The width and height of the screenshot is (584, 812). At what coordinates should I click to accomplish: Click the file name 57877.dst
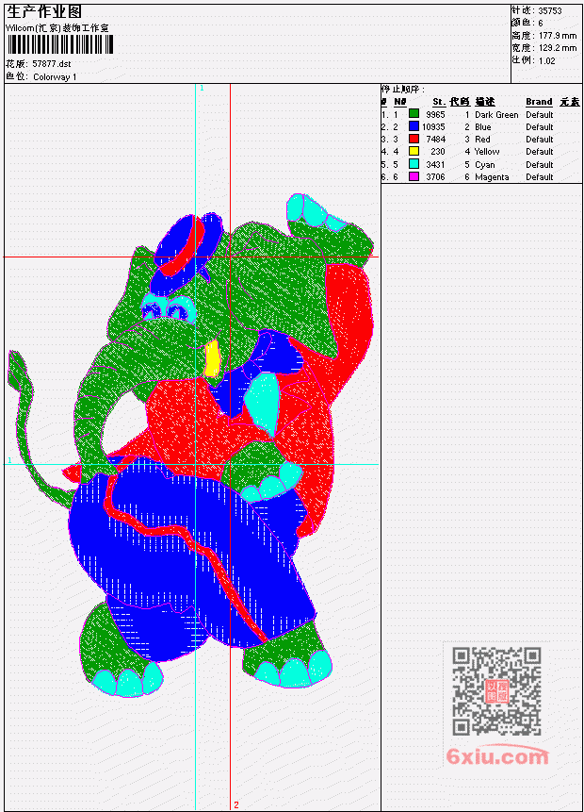pos(51,64)
